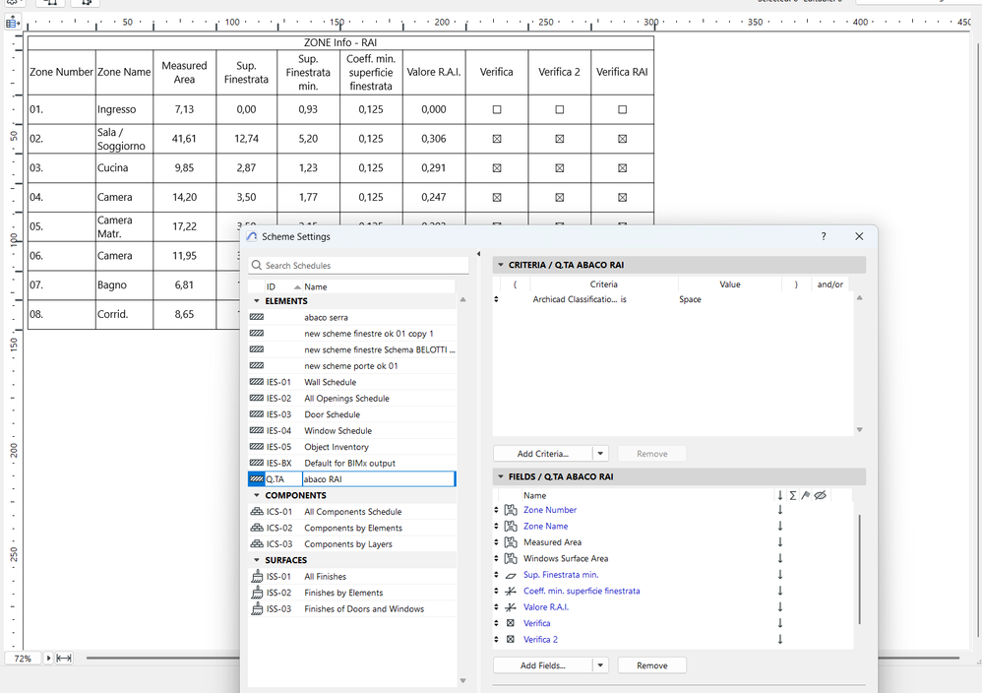Click the checkbox-type icon beside Verifica field
Screen dimensions: 982x693
(511, 623)
